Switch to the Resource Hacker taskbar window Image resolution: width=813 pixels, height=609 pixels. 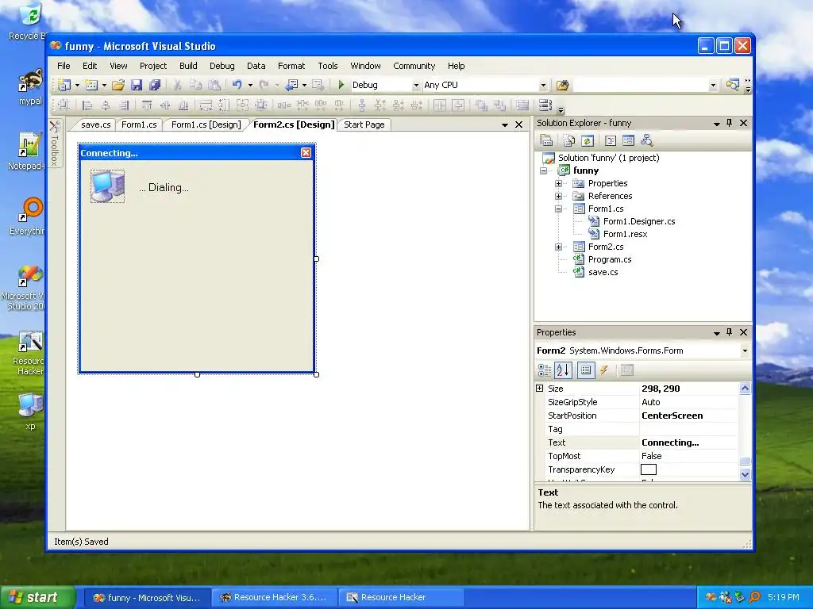[x=401, y=598]
